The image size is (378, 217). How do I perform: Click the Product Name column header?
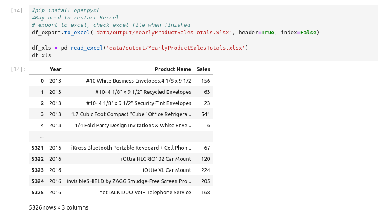coord(173,69)
